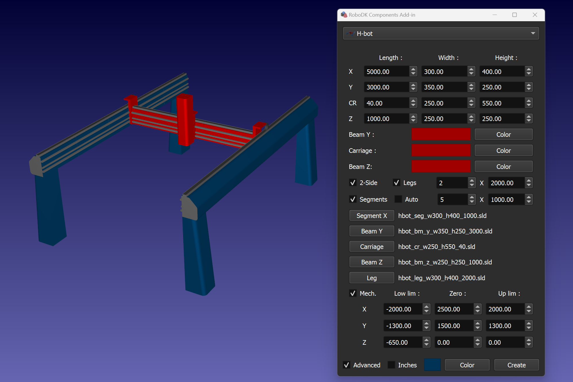Uncheck the 2-Side checkbox
The height and width of the screenshot is (382, 573).
(x=353, y=183)
